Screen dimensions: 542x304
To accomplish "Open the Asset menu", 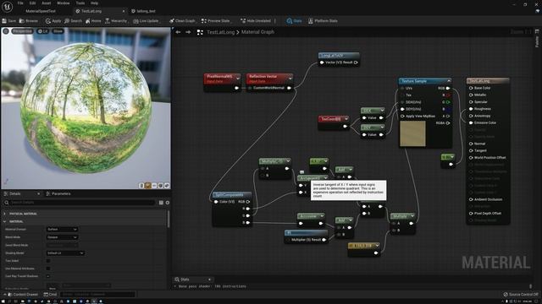I will pos(47,3).
